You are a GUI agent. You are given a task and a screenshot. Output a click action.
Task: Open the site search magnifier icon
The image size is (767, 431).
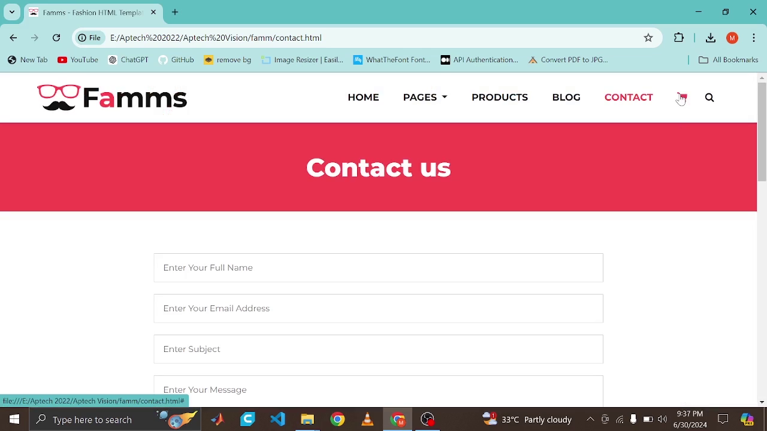709,97
